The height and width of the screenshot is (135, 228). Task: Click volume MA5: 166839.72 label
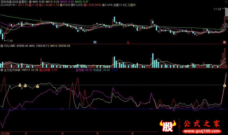click(39, 46)
